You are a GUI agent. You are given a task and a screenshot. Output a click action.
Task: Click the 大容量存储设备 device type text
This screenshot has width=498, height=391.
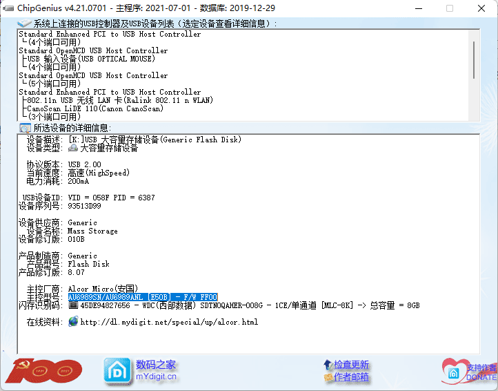pyautogui.click(x=109, y=149)
